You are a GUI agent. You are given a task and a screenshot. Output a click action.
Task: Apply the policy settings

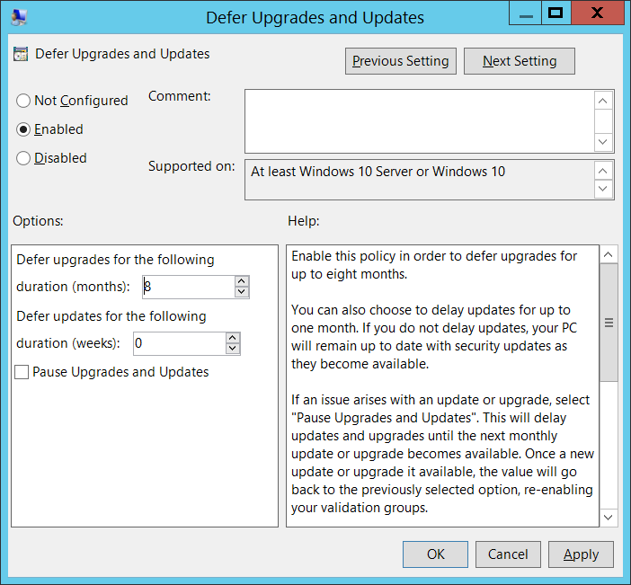click(x=581, y=554)
